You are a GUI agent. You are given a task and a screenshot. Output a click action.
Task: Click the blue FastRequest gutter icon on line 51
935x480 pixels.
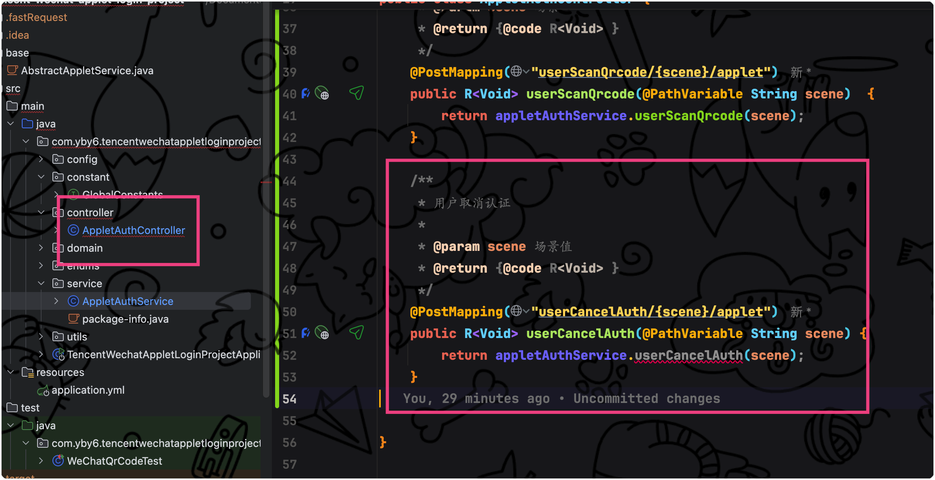306,333
